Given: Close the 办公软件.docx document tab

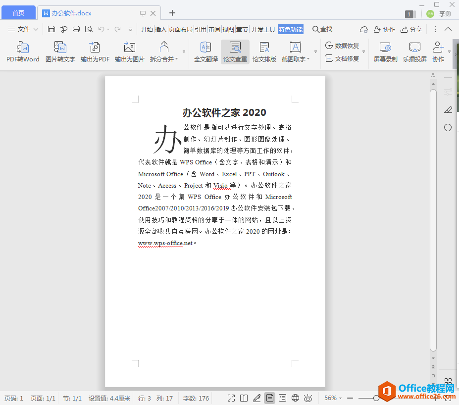Looking at the screenshot, I should 153,13.
